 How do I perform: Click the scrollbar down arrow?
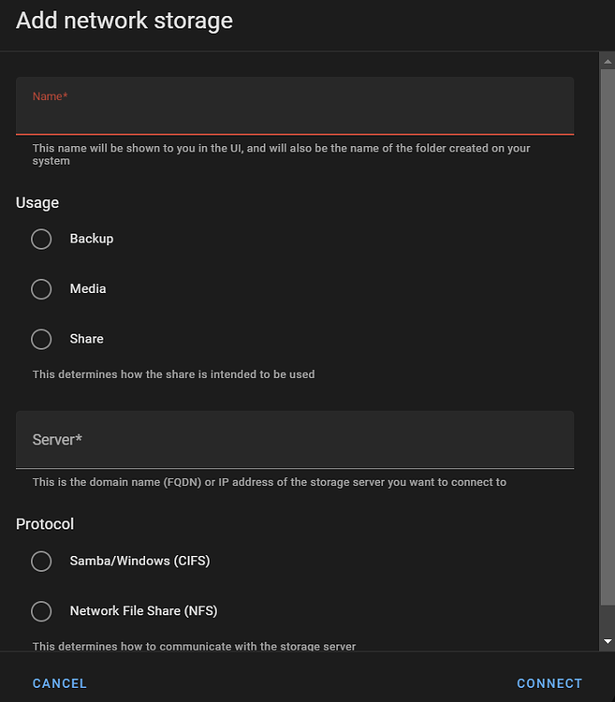(607, 642)
